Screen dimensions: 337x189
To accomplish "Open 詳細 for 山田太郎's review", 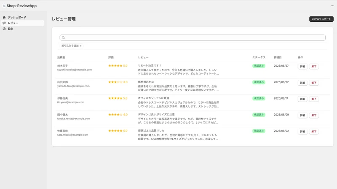I will (302, 83).
